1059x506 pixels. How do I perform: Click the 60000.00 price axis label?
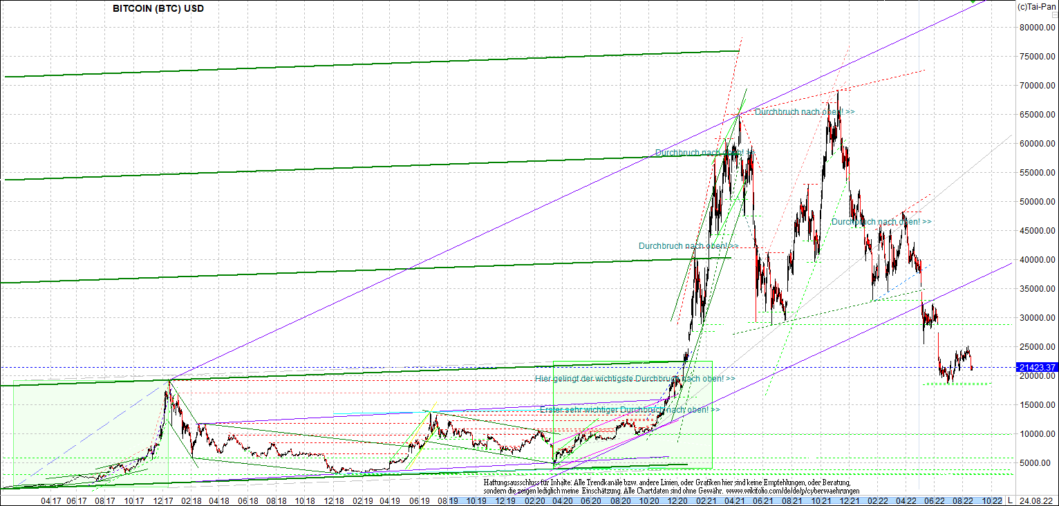click(x=1038, y=144)
